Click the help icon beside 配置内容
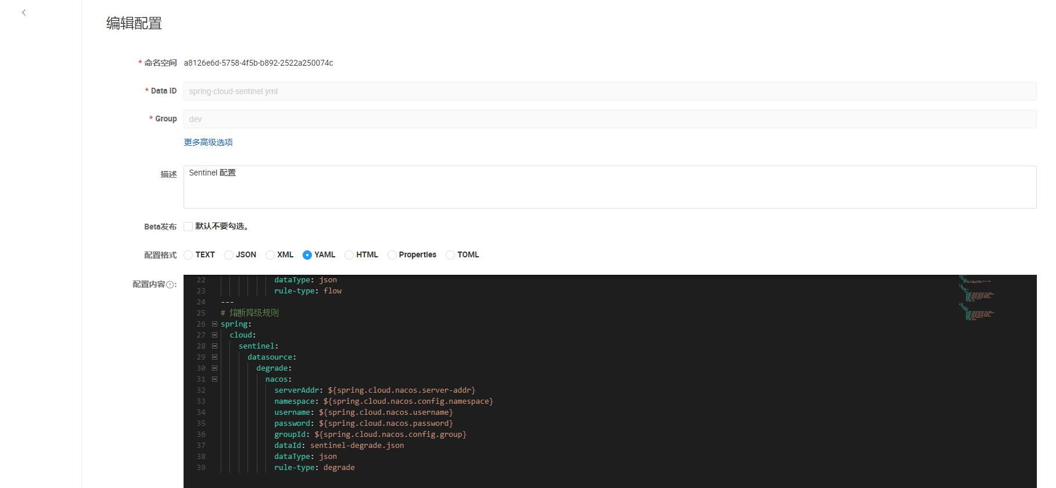 coord(170,285)
